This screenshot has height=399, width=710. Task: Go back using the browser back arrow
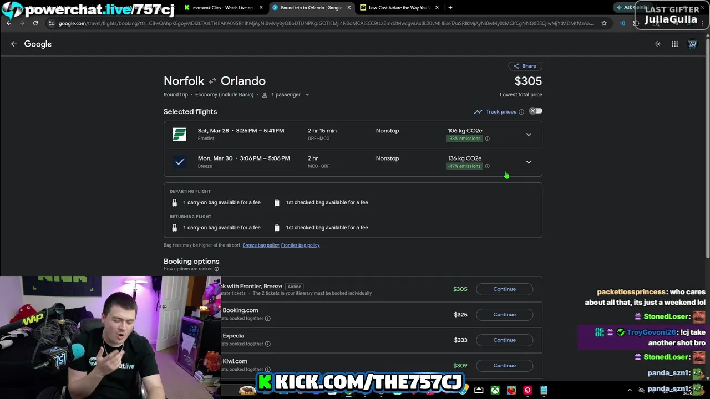[x=9, y=23]
